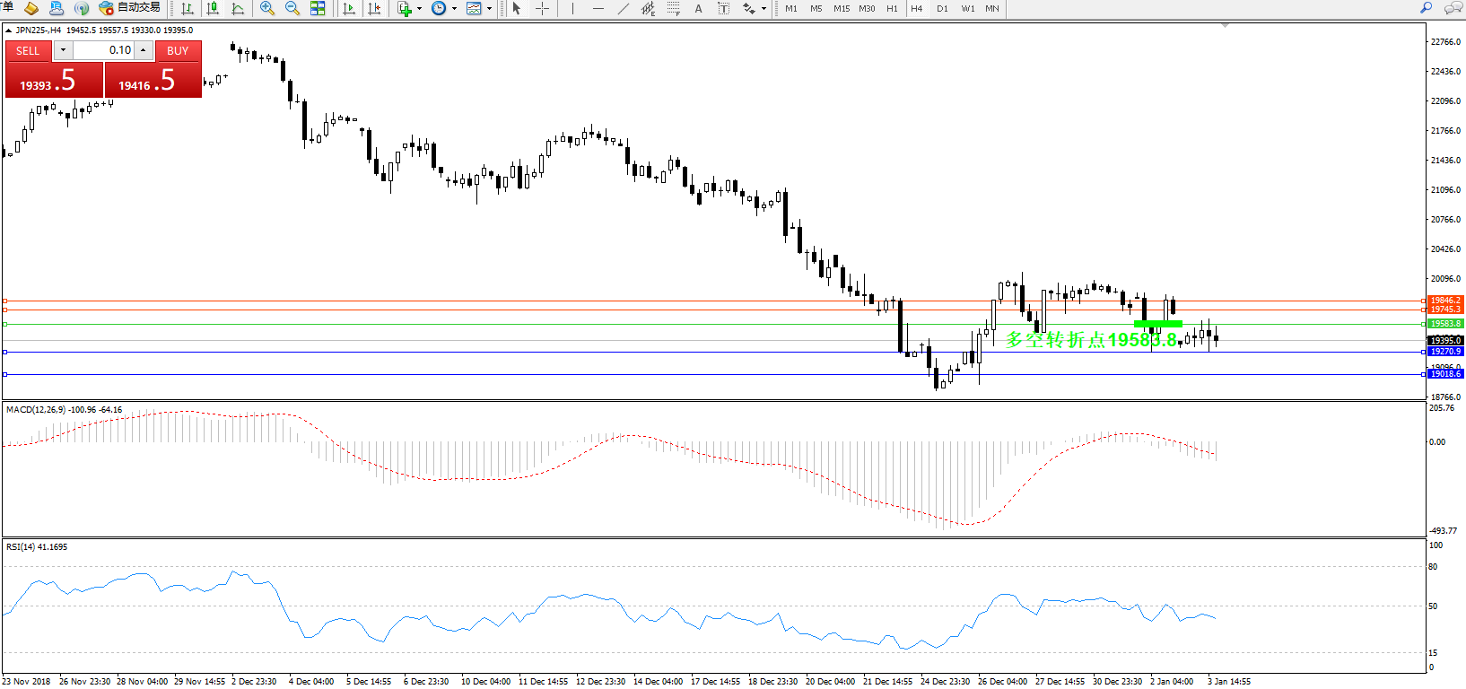Click the Zoom Out magnifier icon
The height and width of the screenshot is (689, 1466).
click(292, 8)
